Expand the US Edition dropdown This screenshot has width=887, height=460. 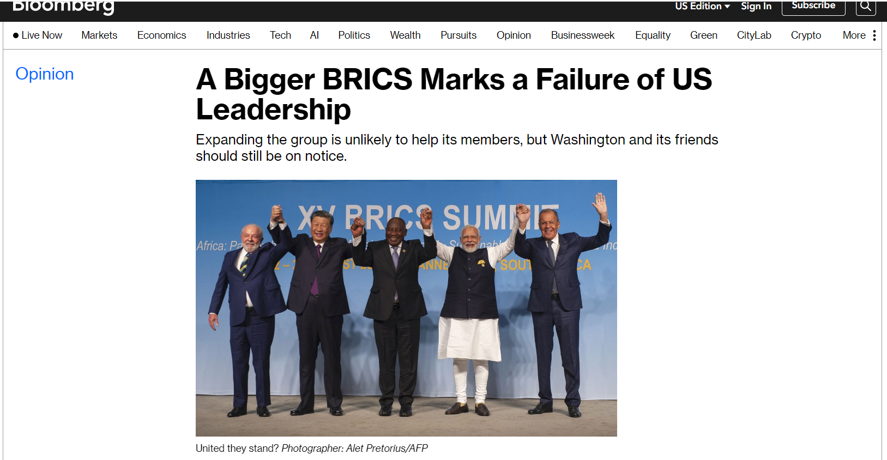click(x=702, y=6)
